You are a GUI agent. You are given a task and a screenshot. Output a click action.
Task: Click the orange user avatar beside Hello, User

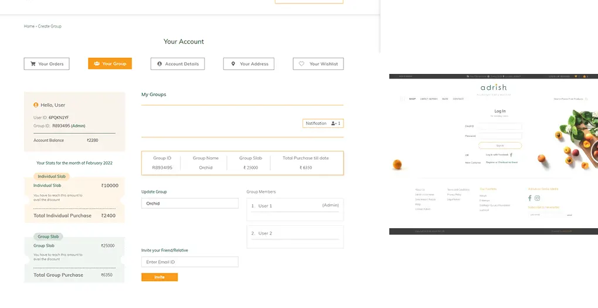point(36,105)
